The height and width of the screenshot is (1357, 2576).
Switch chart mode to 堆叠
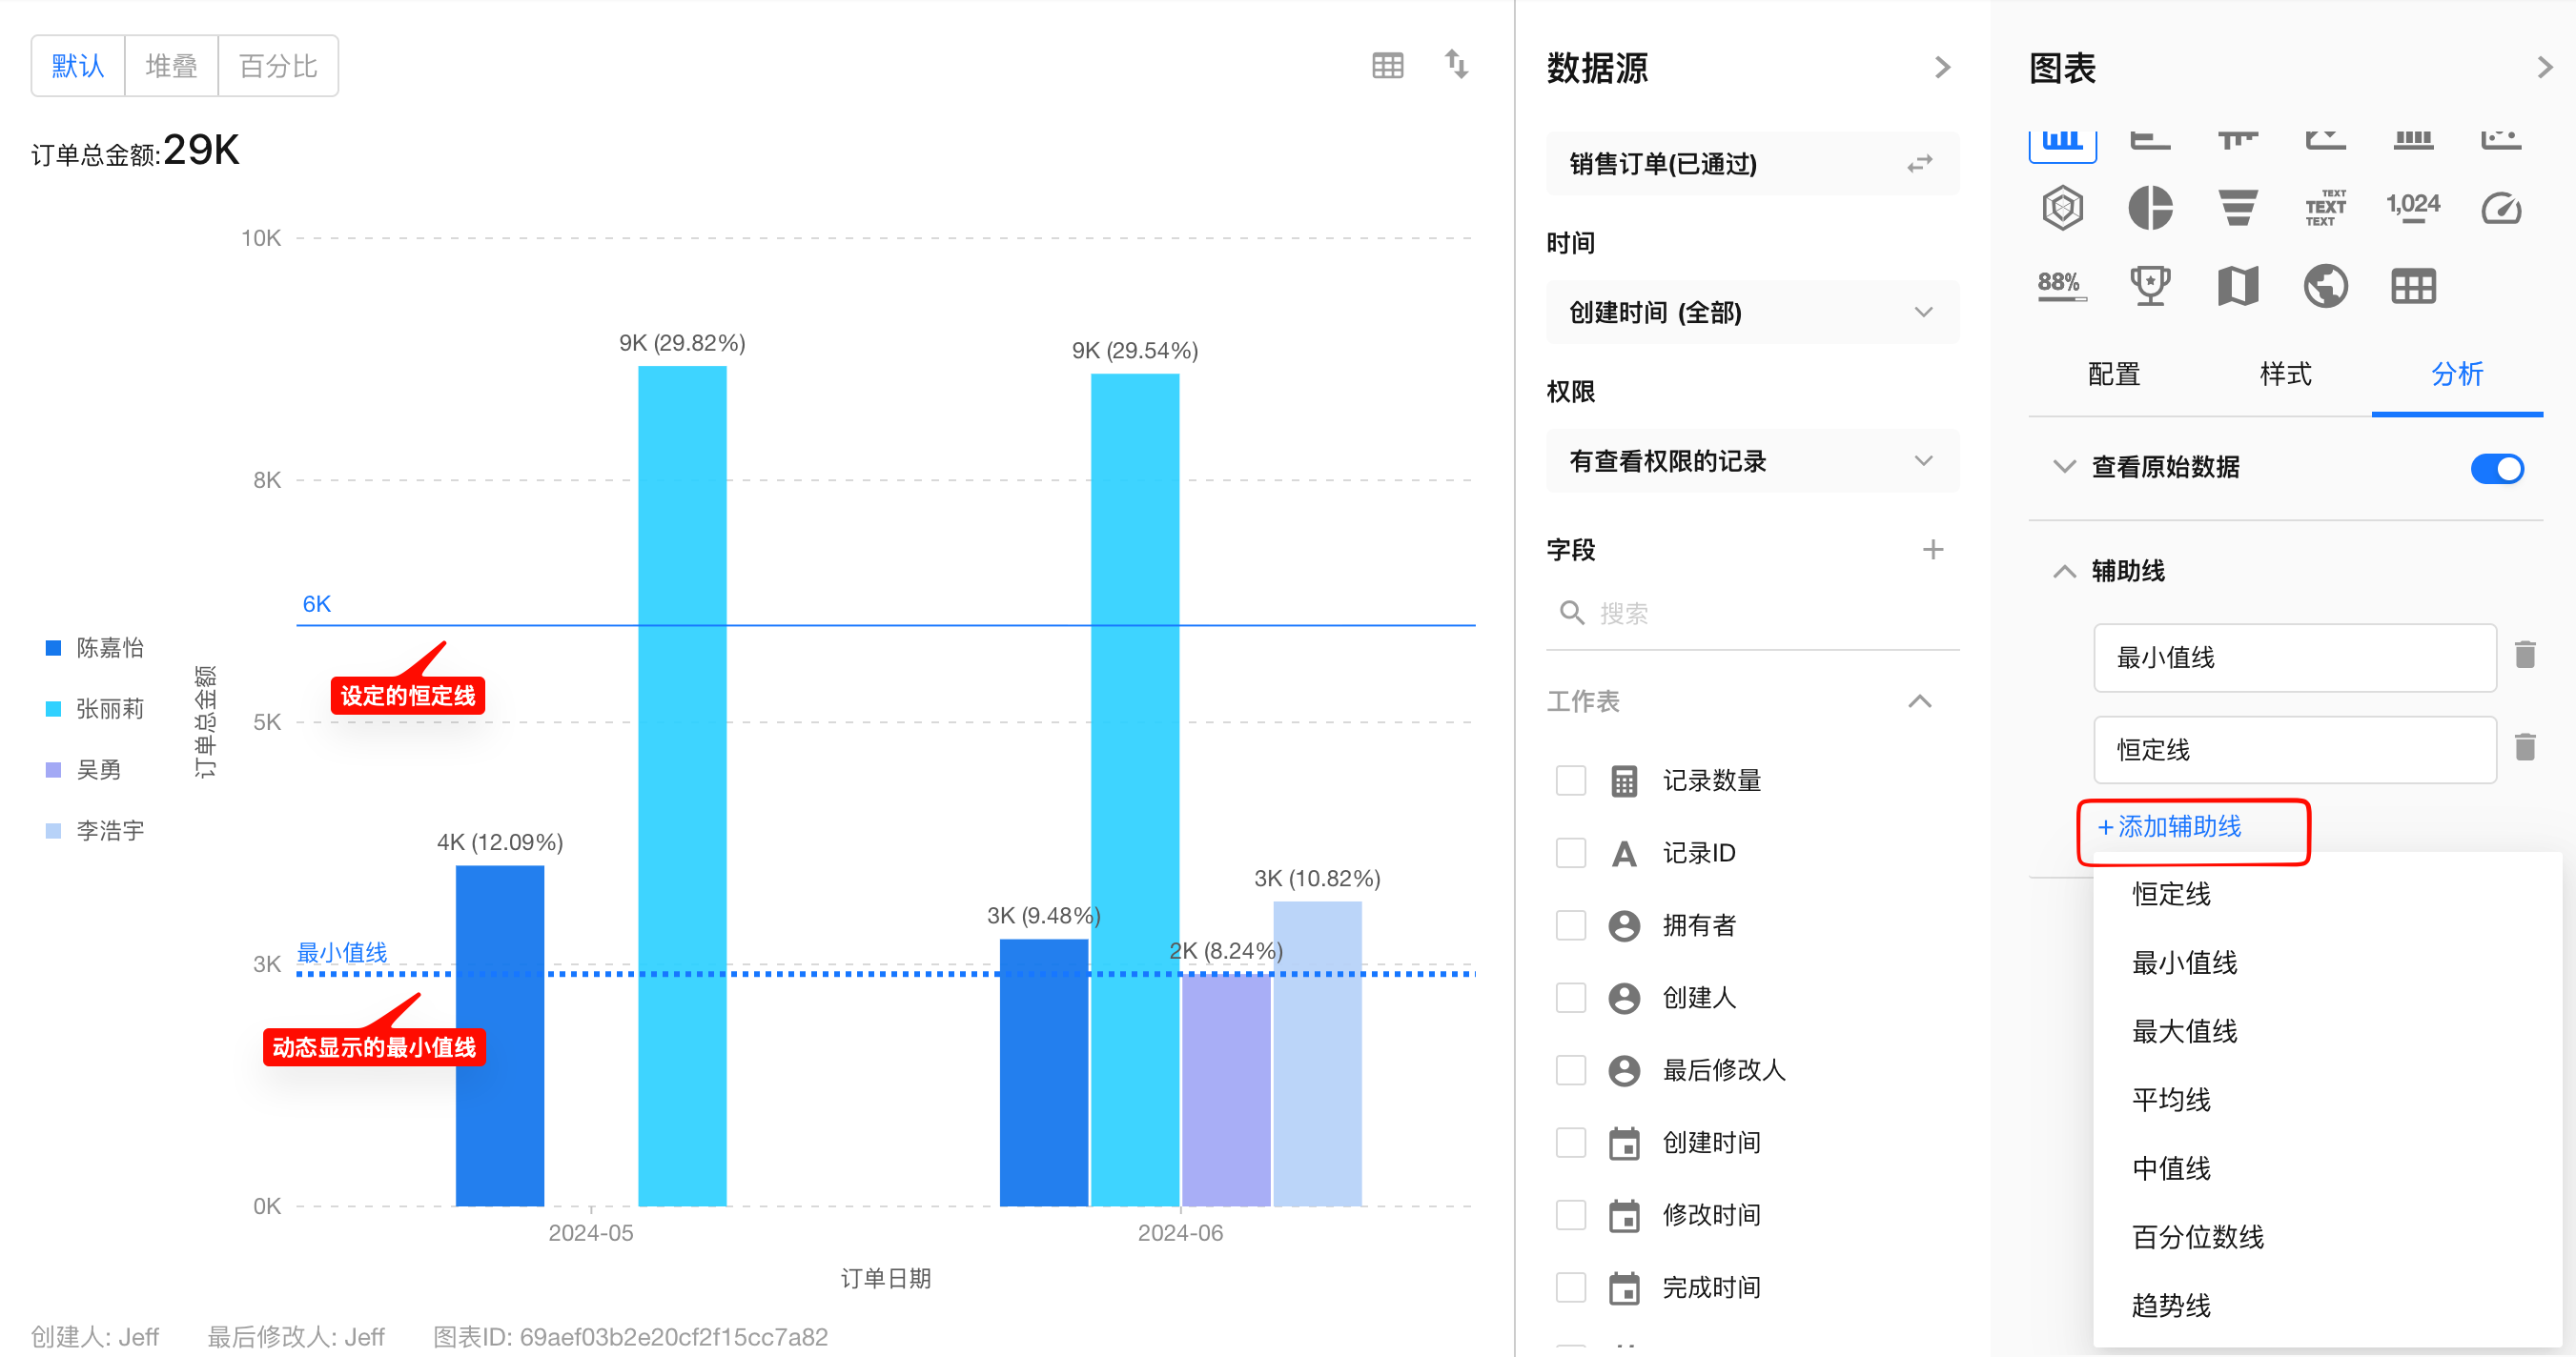point(171,66)
